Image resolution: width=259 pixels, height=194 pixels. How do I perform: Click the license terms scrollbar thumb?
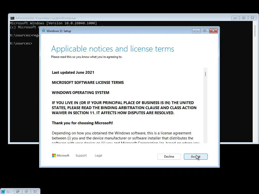[205, 74]
